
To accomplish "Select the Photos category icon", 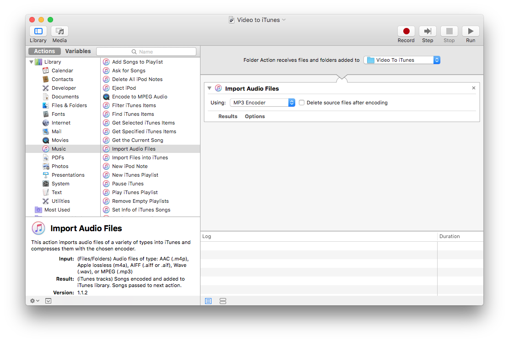I will coord(46,166).
